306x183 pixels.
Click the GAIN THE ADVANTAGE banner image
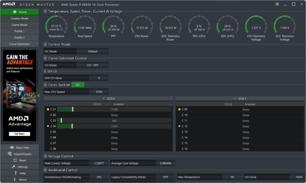coord(20,95)
